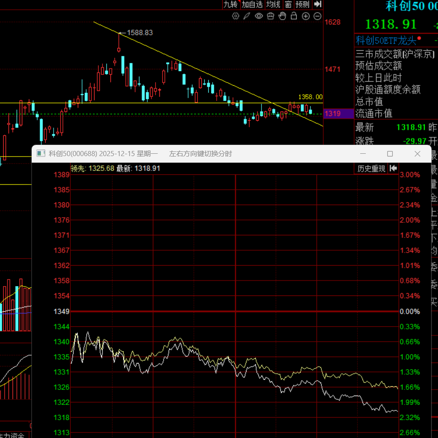
Task: Open the 窗 window option
Action: (x=288, y=4)
